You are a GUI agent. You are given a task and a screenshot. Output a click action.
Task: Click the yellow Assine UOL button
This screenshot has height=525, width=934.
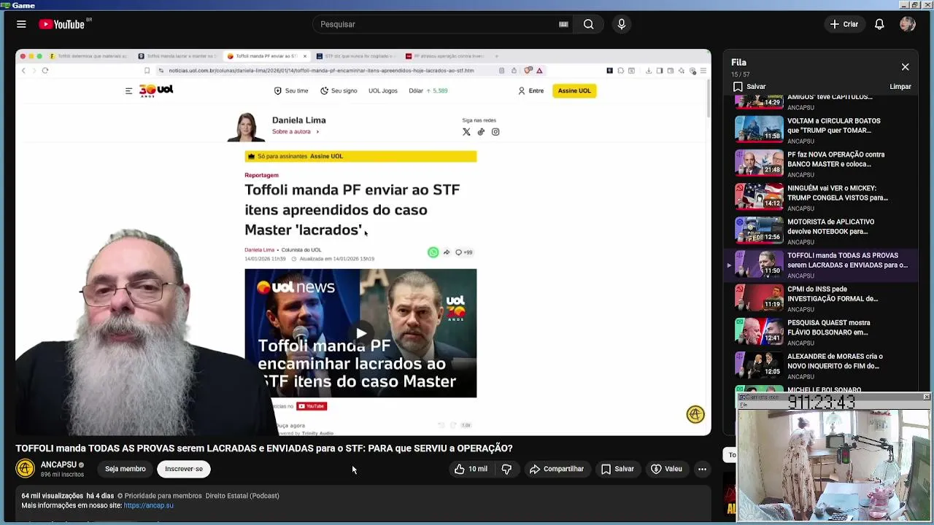(x=574, y=91)
